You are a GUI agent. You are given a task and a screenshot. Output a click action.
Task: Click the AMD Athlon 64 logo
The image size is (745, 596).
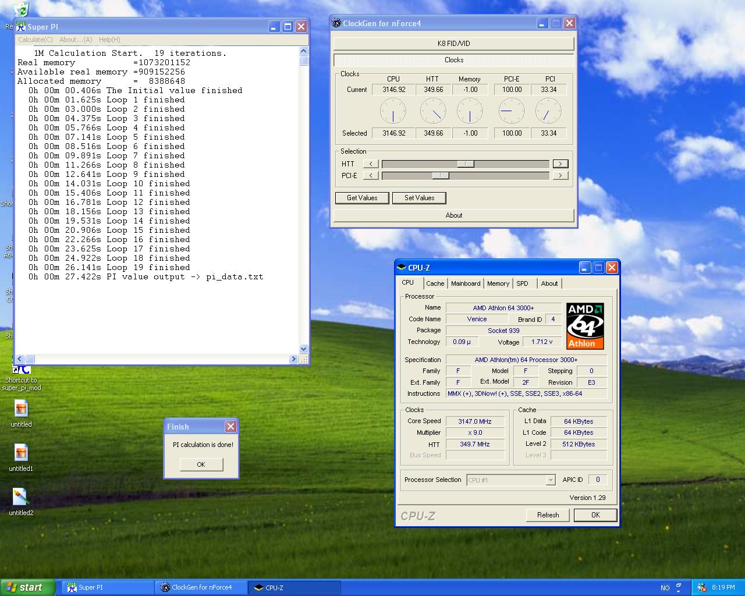pyautogui.click(x=585, y=325)
